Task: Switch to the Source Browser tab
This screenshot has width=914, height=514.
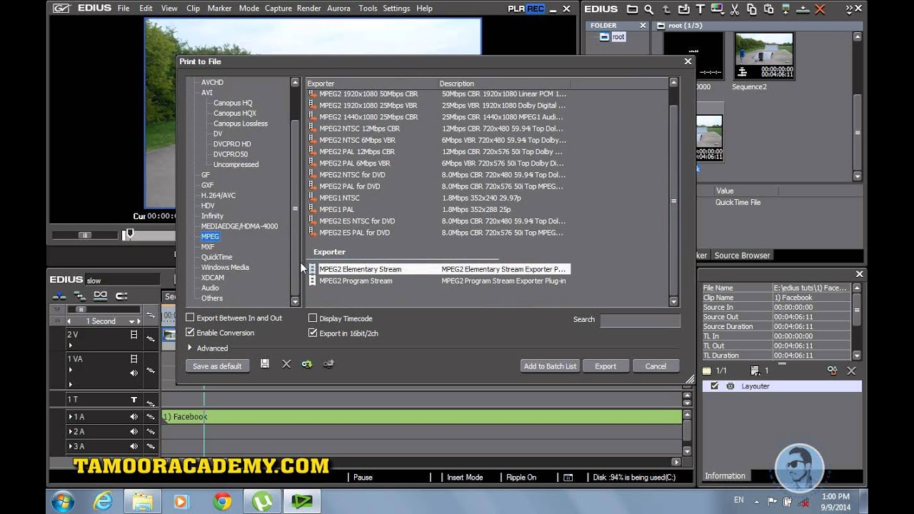Action: click(x=742, y=256)
